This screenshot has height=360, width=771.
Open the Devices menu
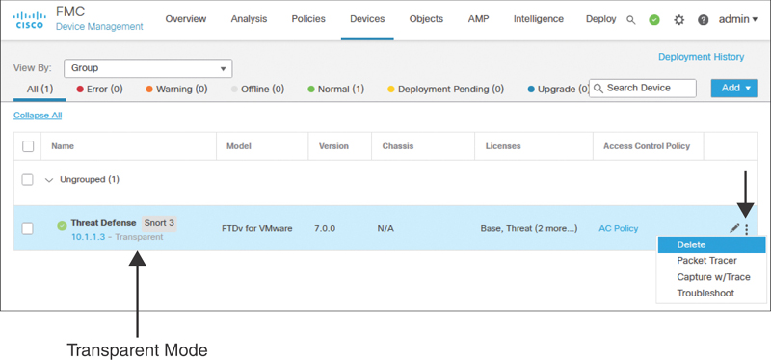[367, 19]
